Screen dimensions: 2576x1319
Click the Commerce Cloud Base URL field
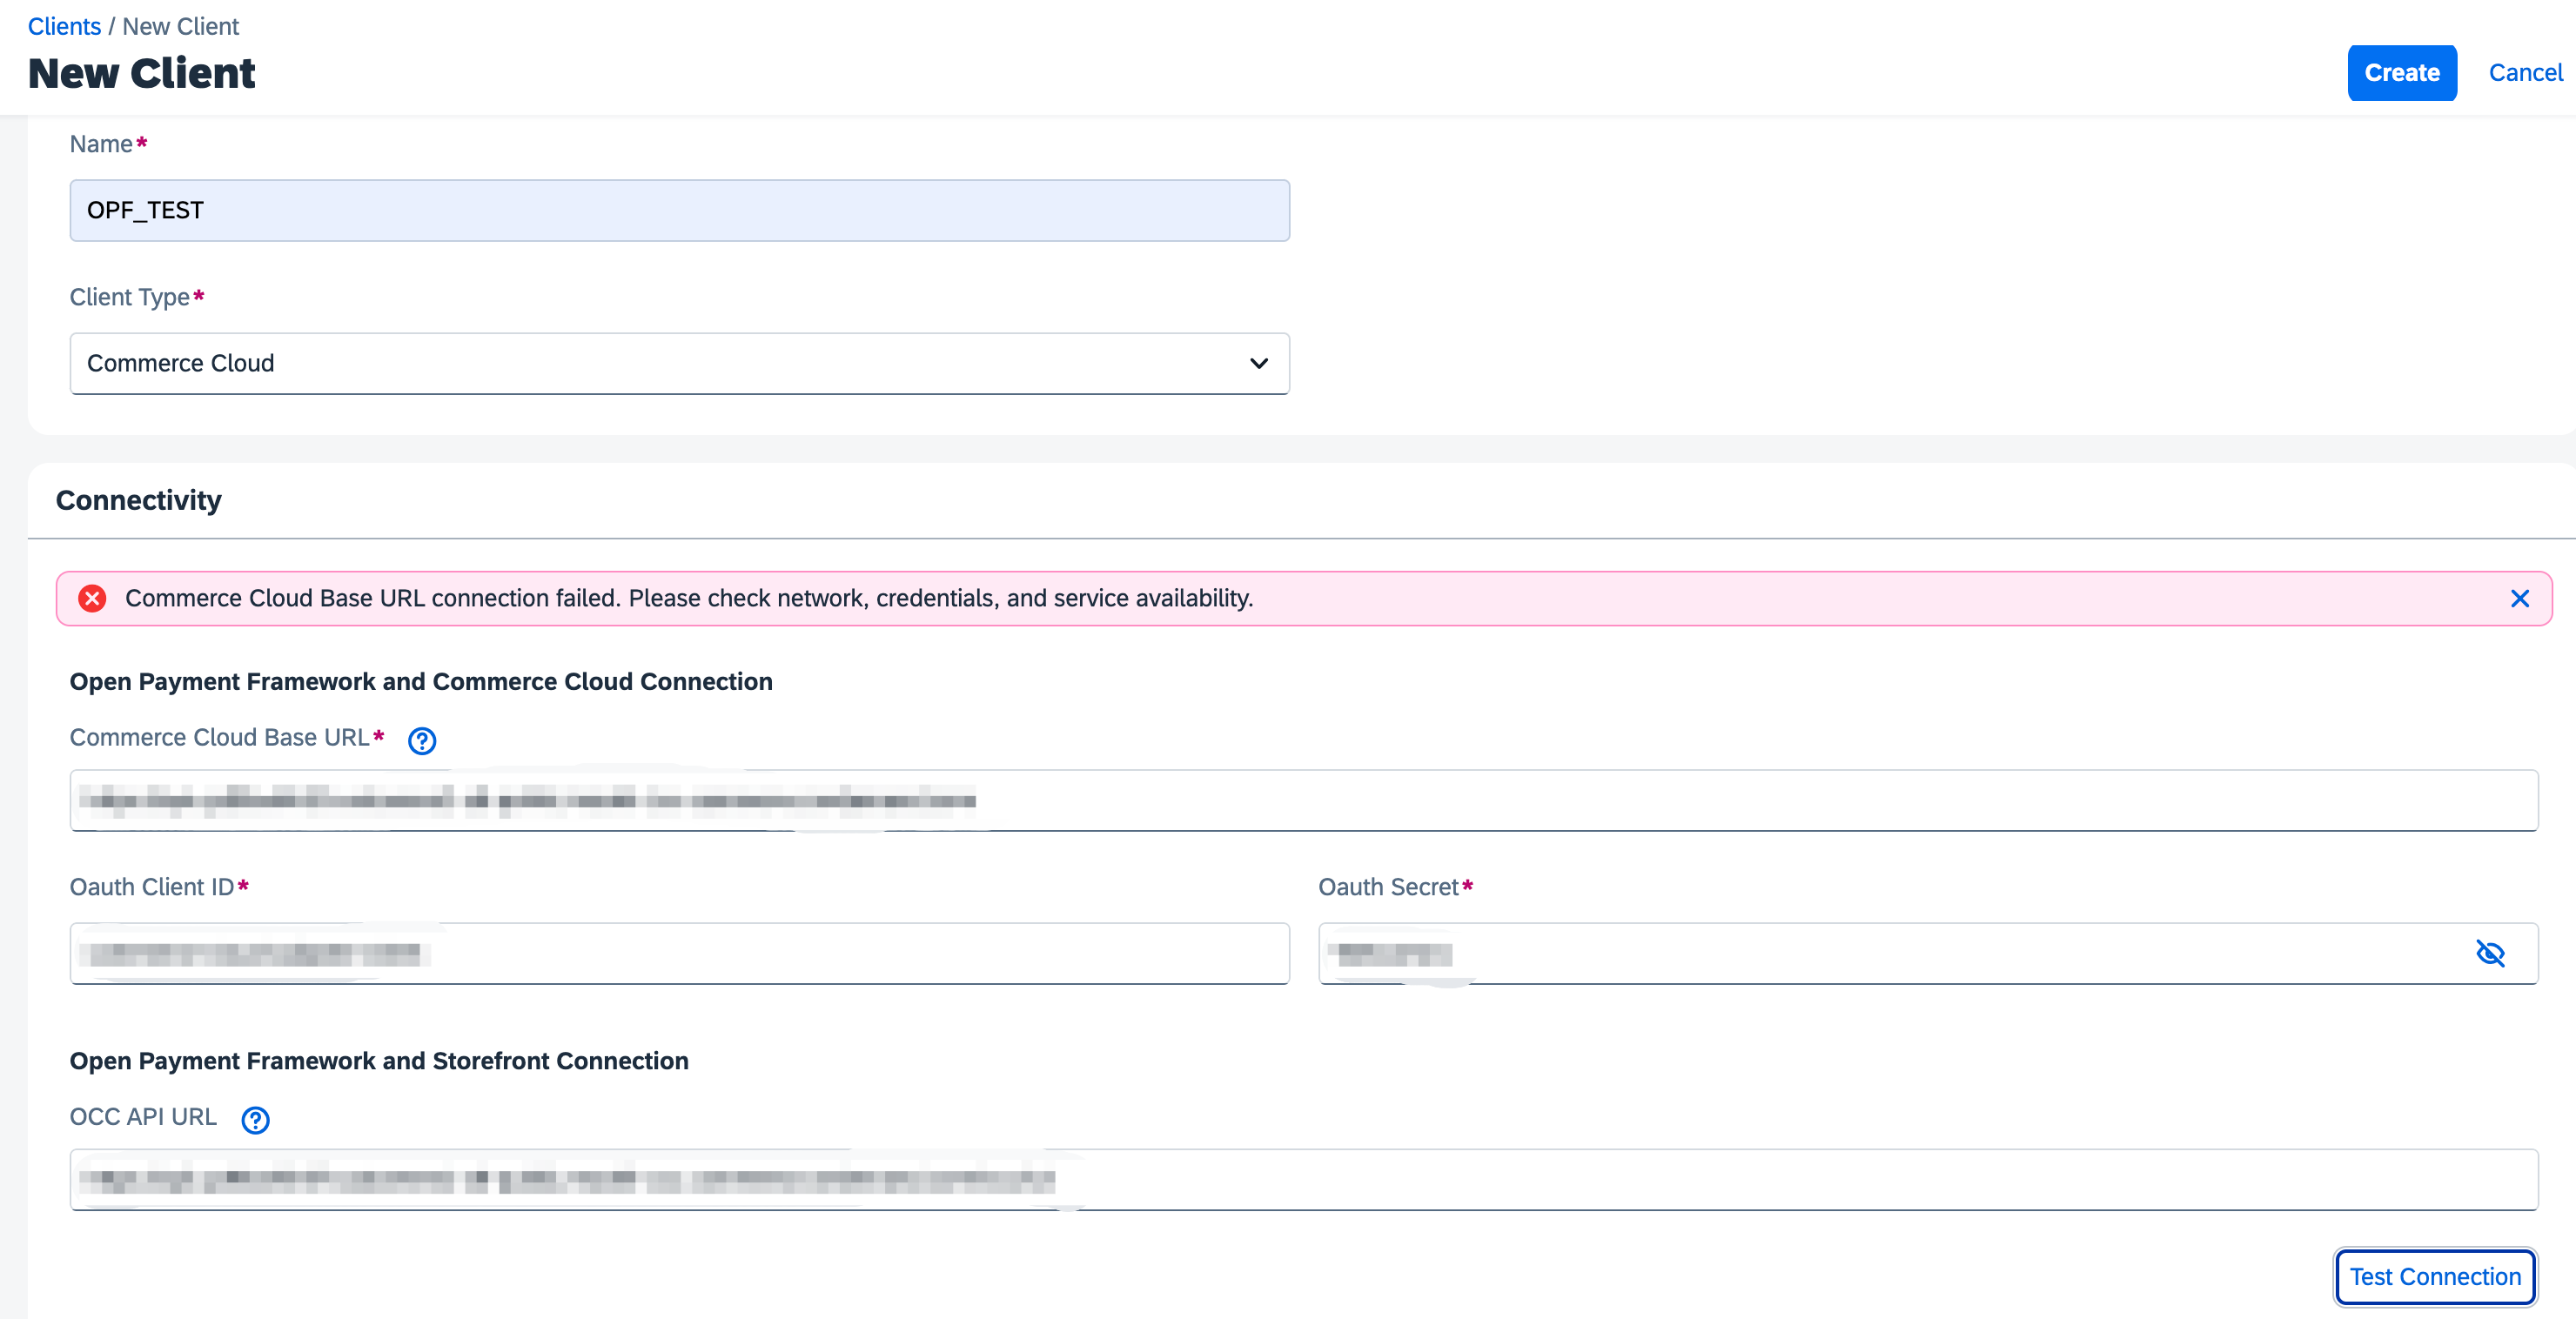(x=1303, y=800)
